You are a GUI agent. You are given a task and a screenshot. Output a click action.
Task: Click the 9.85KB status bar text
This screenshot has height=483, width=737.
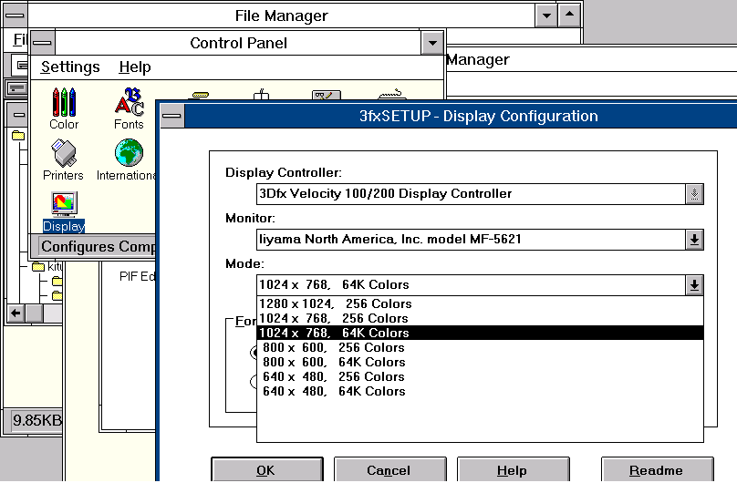[37, 420]
